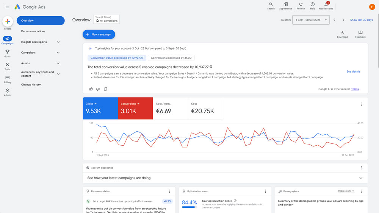The width and height of the screenshot is (379, 213).
Task: Click help icon next to optimisation score
Action: coord(235,201)
